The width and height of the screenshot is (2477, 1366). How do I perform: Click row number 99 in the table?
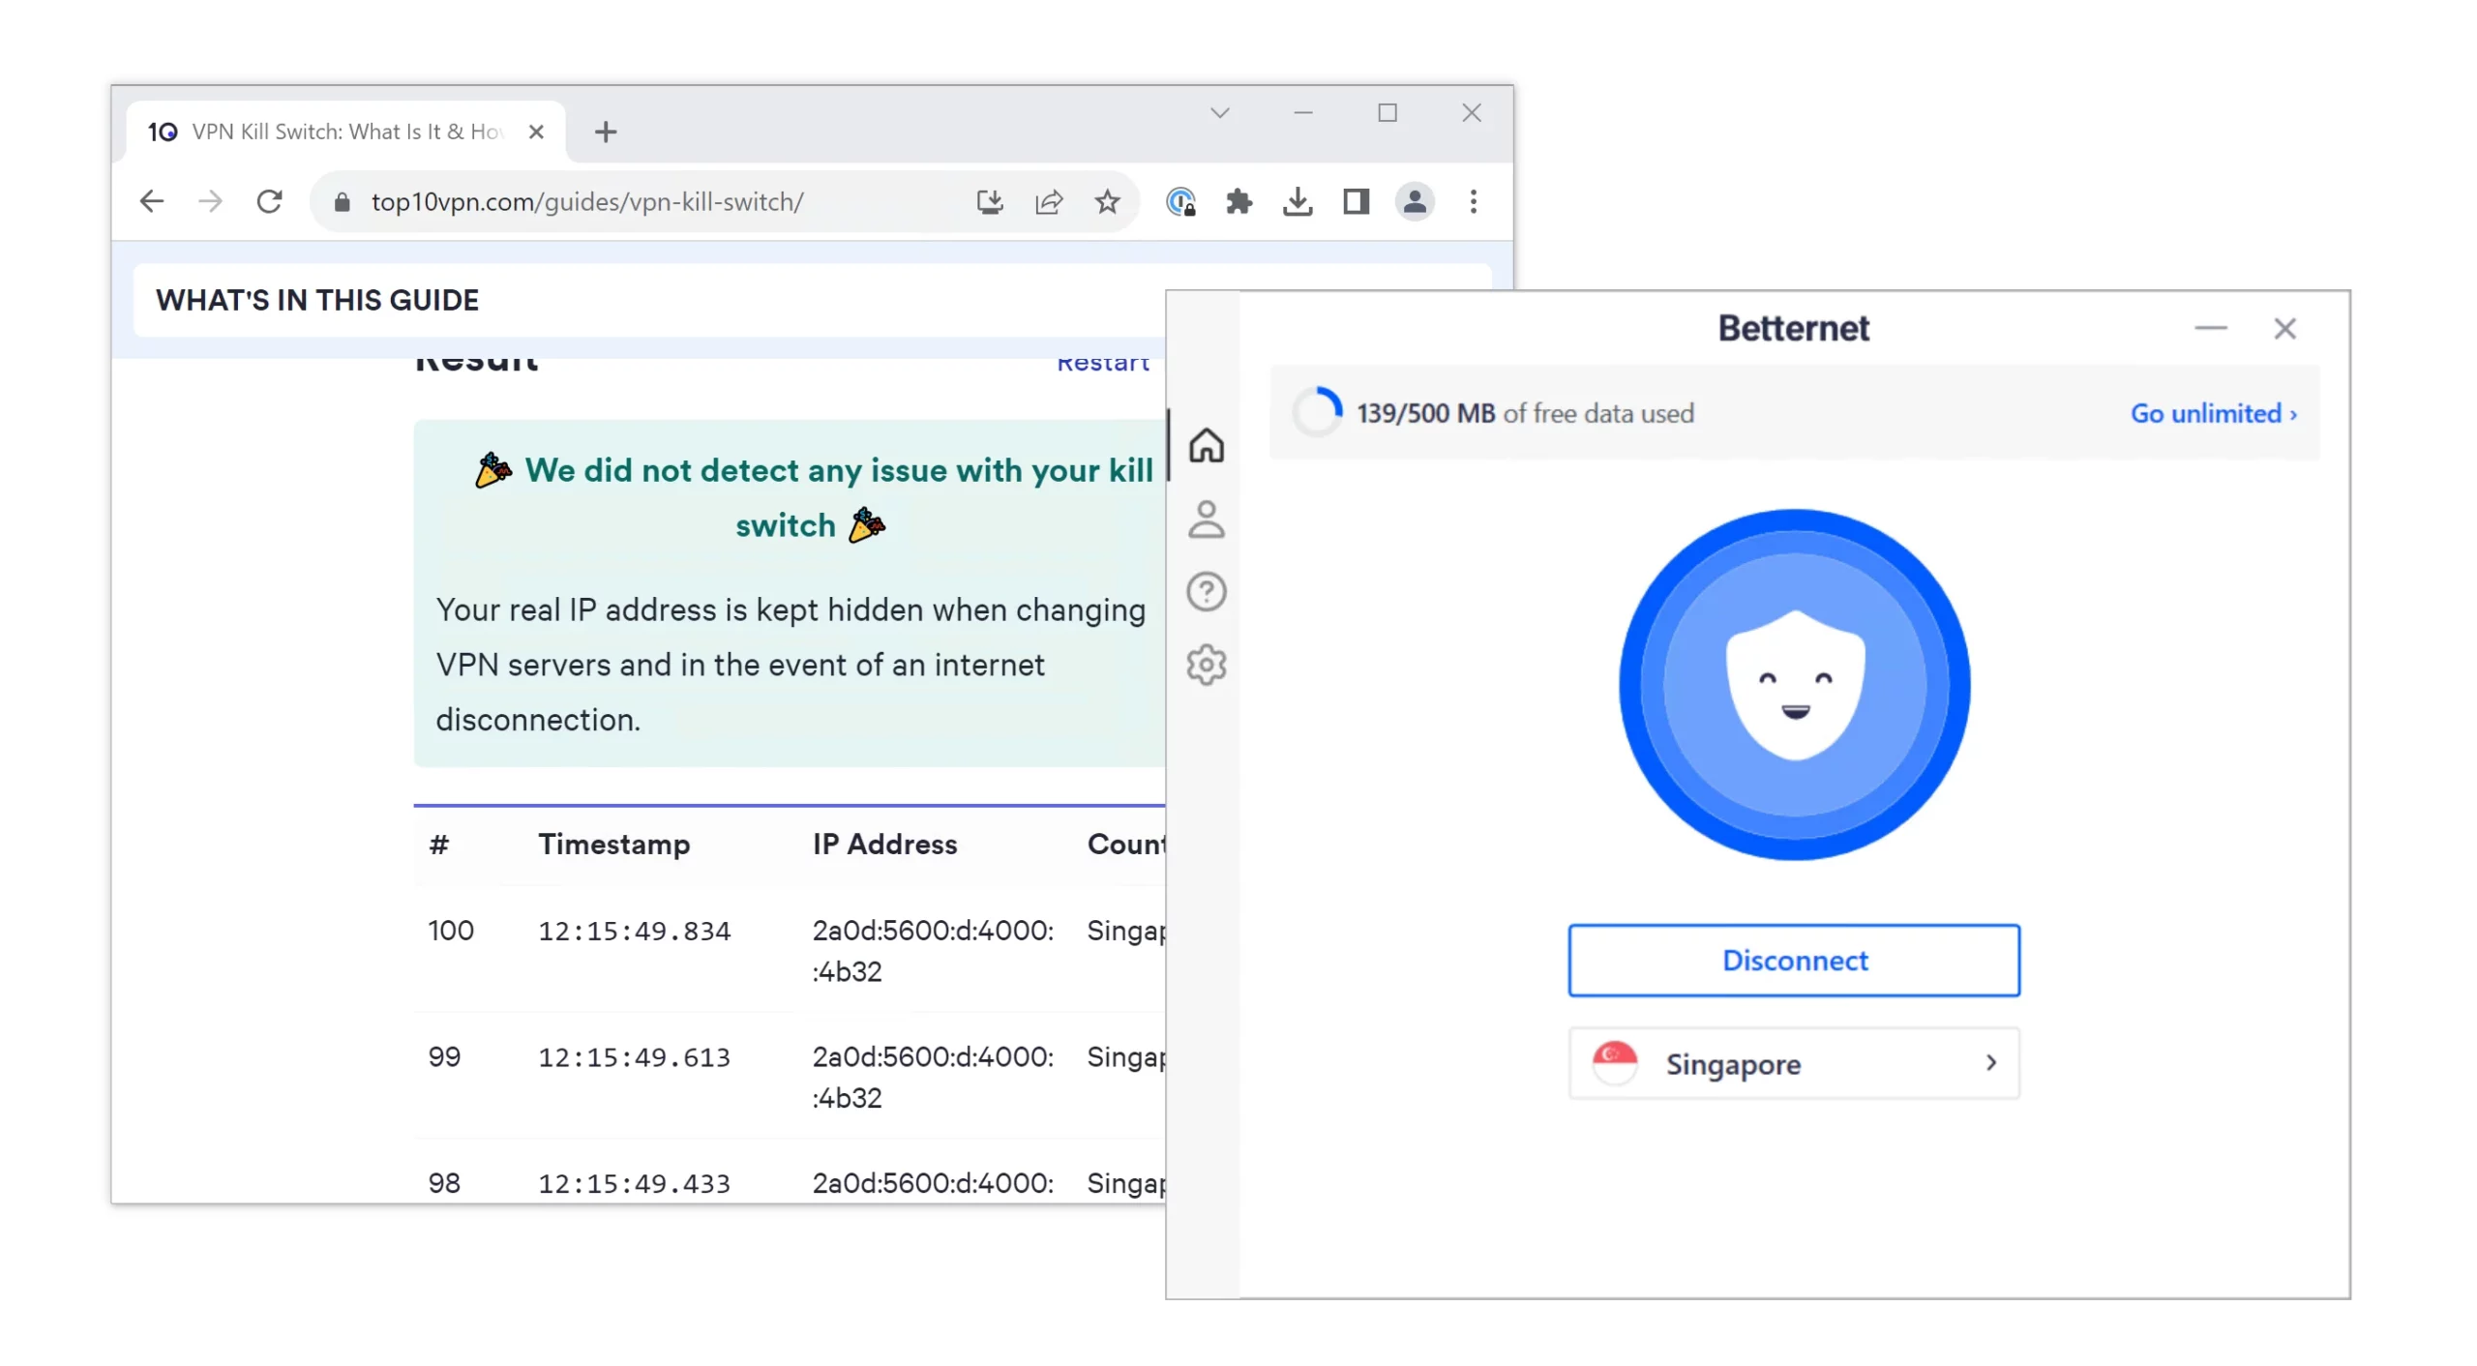pyautogui.click(x=444, y=1056)
